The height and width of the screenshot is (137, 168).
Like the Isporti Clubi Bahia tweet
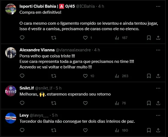[x=85, y=38]
